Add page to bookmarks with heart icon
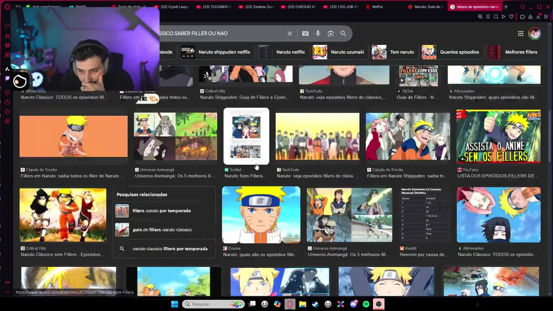The height and width of the screenshot is (311, 553). (512, 16)
